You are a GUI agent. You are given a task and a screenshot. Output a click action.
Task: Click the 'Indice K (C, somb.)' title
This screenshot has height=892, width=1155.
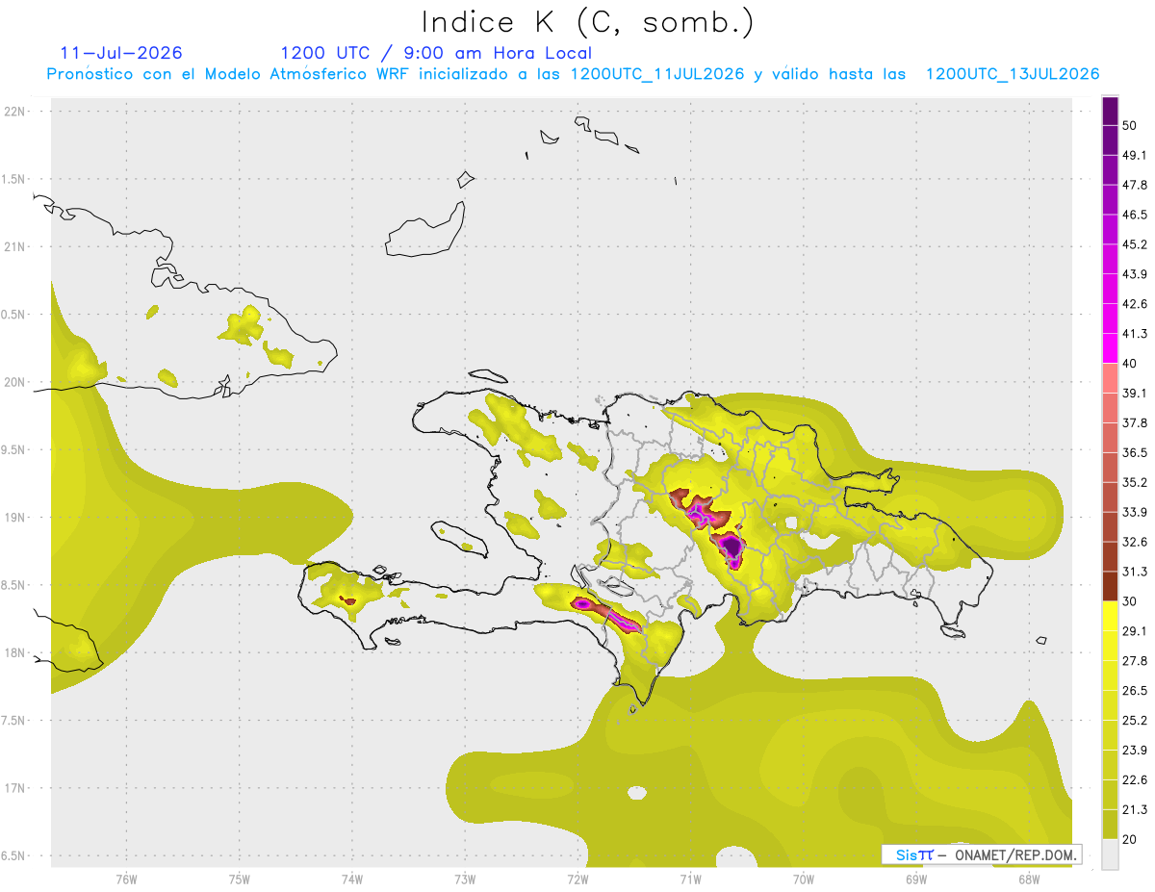click(587, 23)
